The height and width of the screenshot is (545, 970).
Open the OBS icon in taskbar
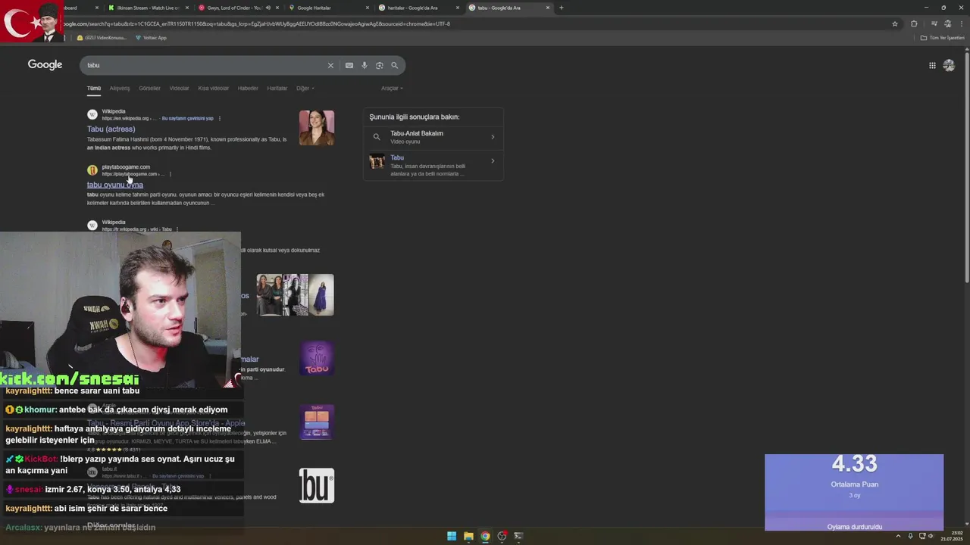[x=502, y=536]
